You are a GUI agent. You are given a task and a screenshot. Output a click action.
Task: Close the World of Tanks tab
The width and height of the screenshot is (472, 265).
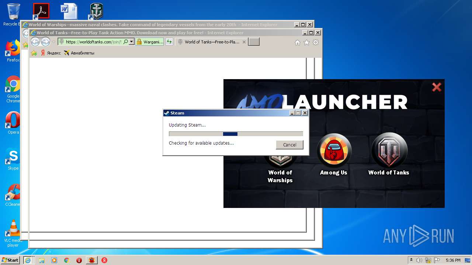[x=244, y=42]
